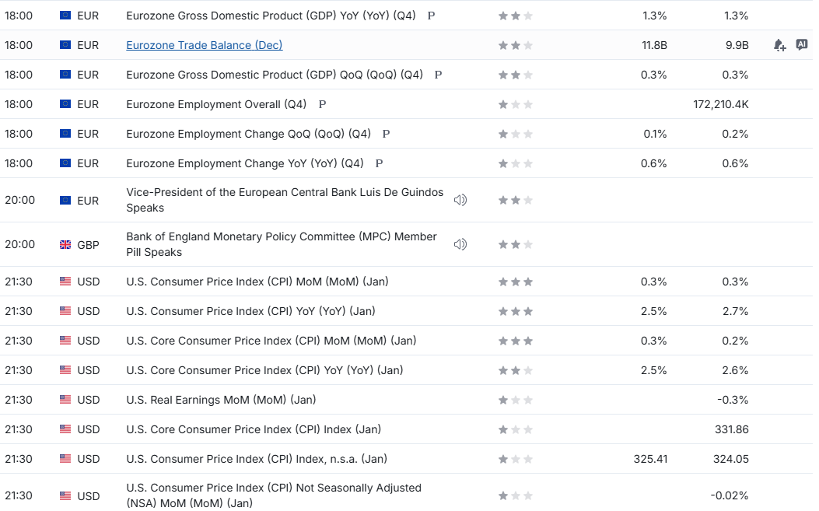This screenshot has width=819, height=511.
Task: Select U.S. Core CPI Index (Jan) event
Action: tap(254, 429)
